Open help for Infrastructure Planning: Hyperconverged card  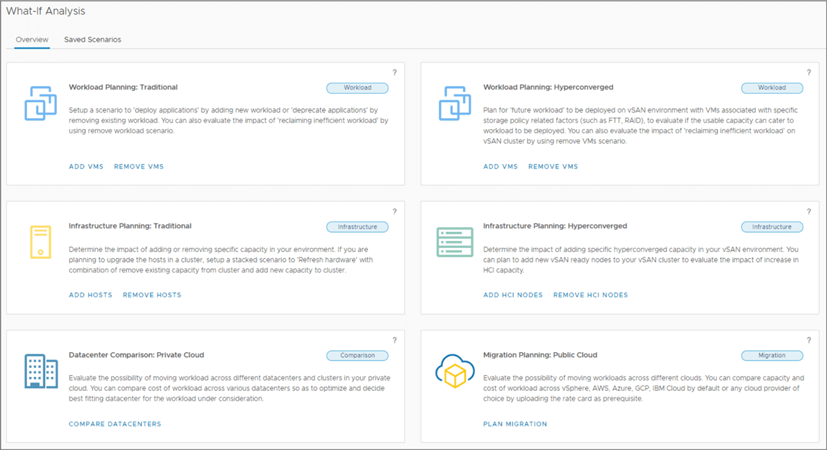[x=809, y=212]
